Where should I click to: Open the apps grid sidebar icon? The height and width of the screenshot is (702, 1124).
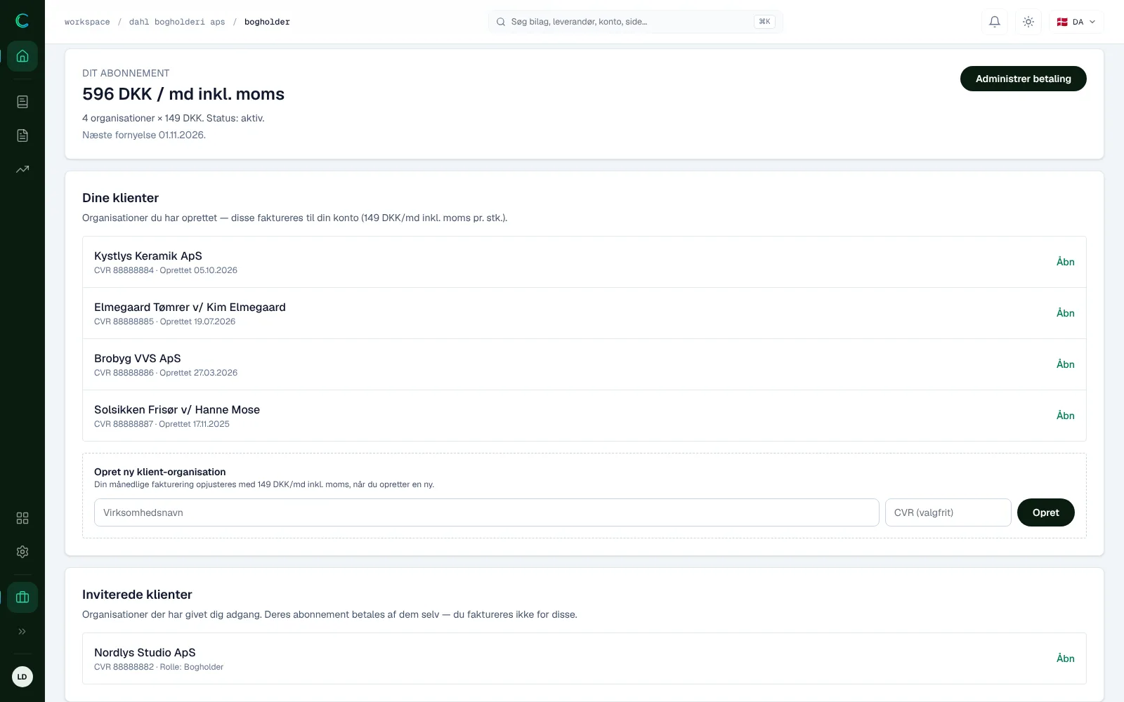click(22, 518)
